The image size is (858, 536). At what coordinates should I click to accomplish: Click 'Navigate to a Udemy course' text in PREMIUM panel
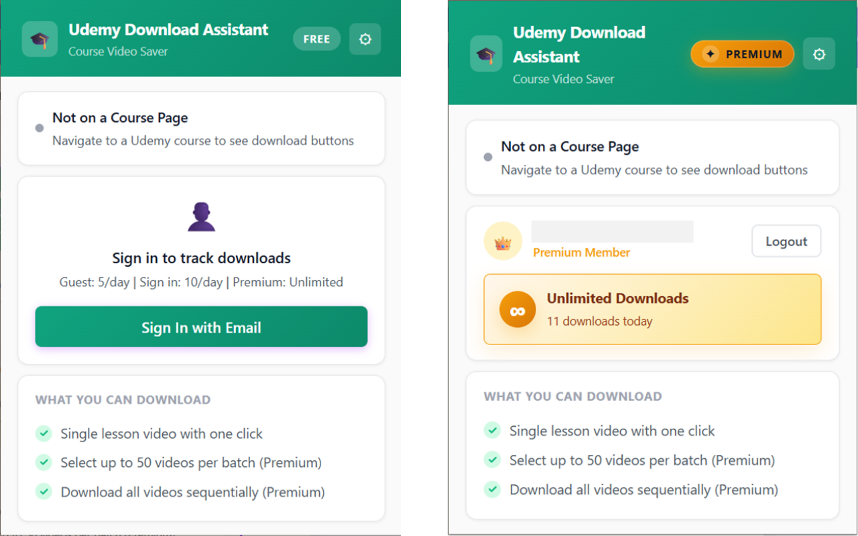pos(654,170)
